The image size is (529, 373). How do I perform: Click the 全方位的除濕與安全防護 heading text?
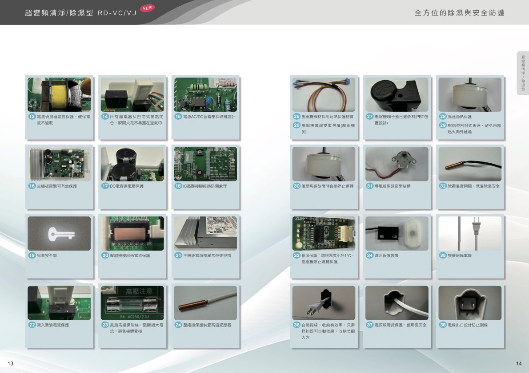pos(460,13)
